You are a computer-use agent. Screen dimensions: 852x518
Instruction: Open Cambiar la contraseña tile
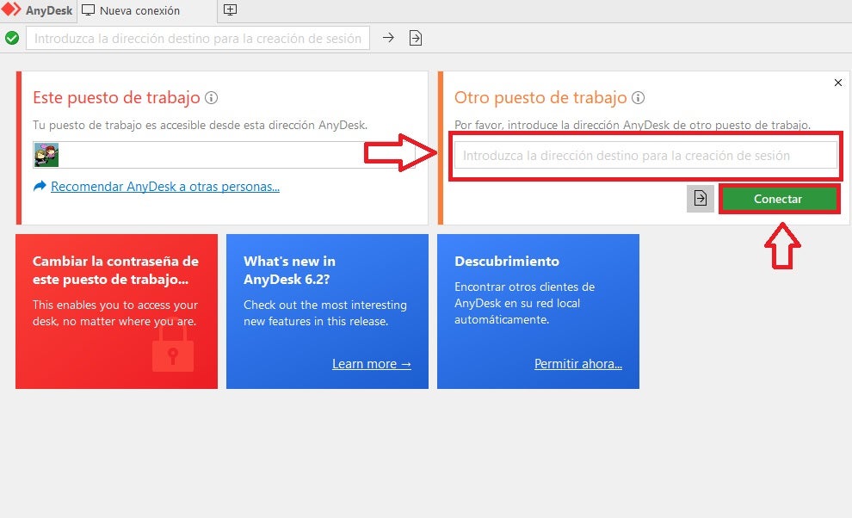click(116, 311)
